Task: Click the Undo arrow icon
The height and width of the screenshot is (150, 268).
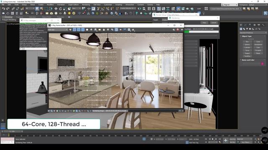Action: 3,8
